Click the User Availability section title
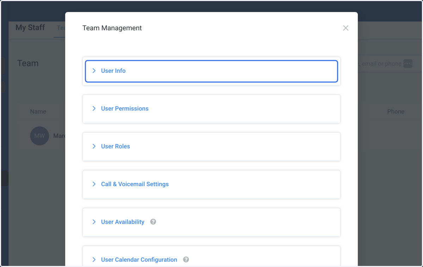The height and width of the screenshot is (267, 423). click(x=123, y=222)
